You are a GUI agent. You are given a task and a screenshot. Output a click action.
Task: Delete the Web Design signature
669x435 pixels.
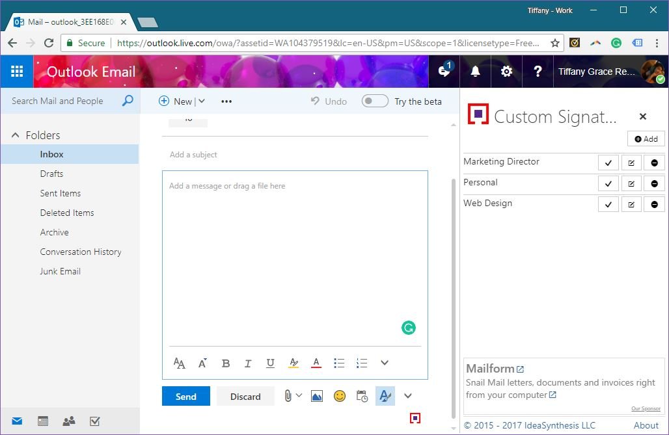[654, 204]
